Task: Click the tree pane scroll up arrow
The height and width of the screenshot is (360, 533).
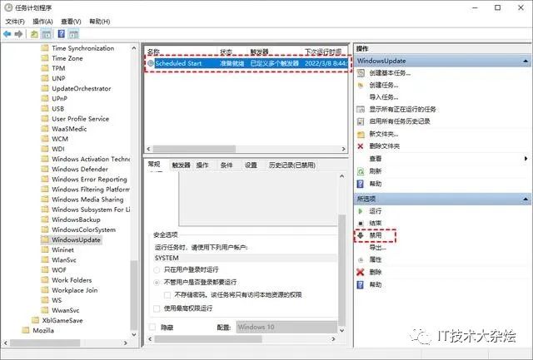Action: pos(134,48)
